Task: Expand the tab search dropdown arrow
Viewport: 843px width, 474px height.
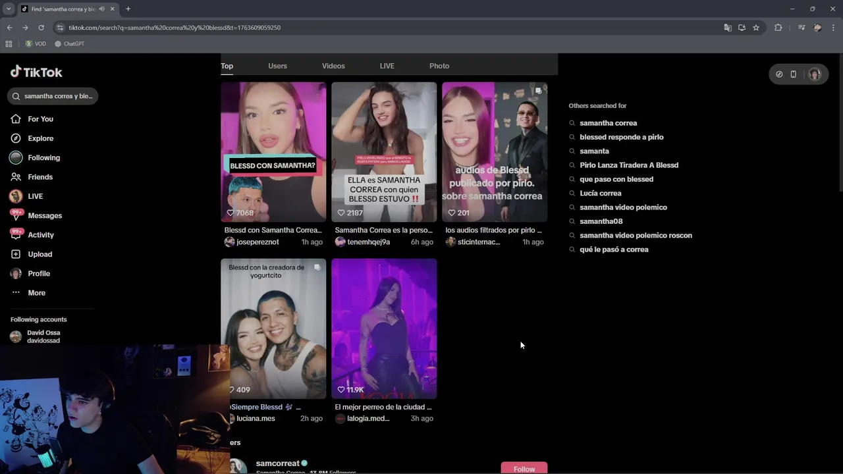Action: coord(9,9)
